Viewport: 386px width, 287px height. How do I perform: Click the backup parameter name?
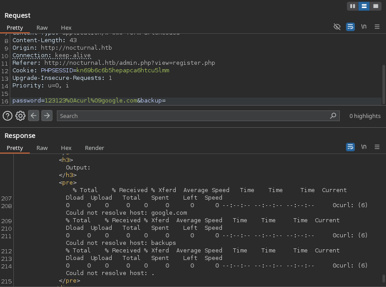[x=151, y=101]
